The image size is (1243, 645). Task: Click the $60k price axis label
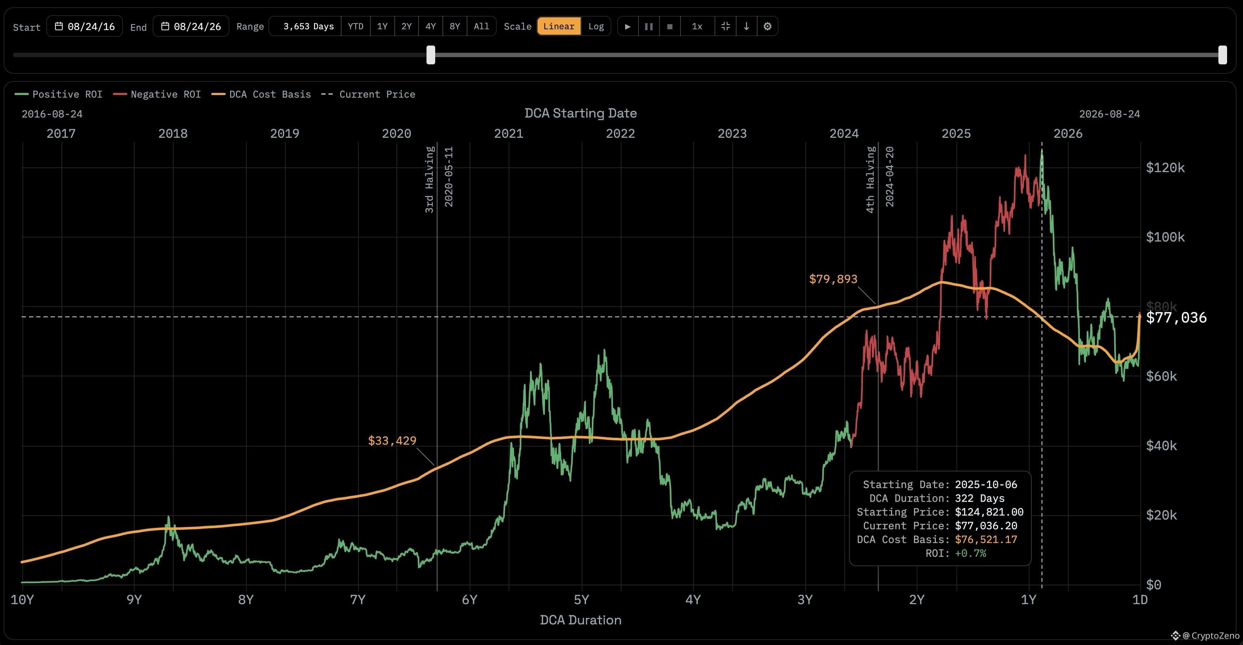1162,376
